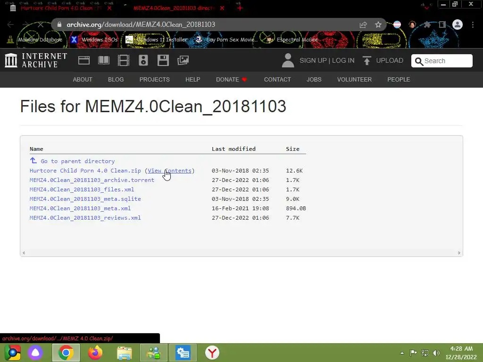The width and height of the screenshot is (483, 362).
Task: Open the Chrome profile avatar
Action: [x=458, y=25]
